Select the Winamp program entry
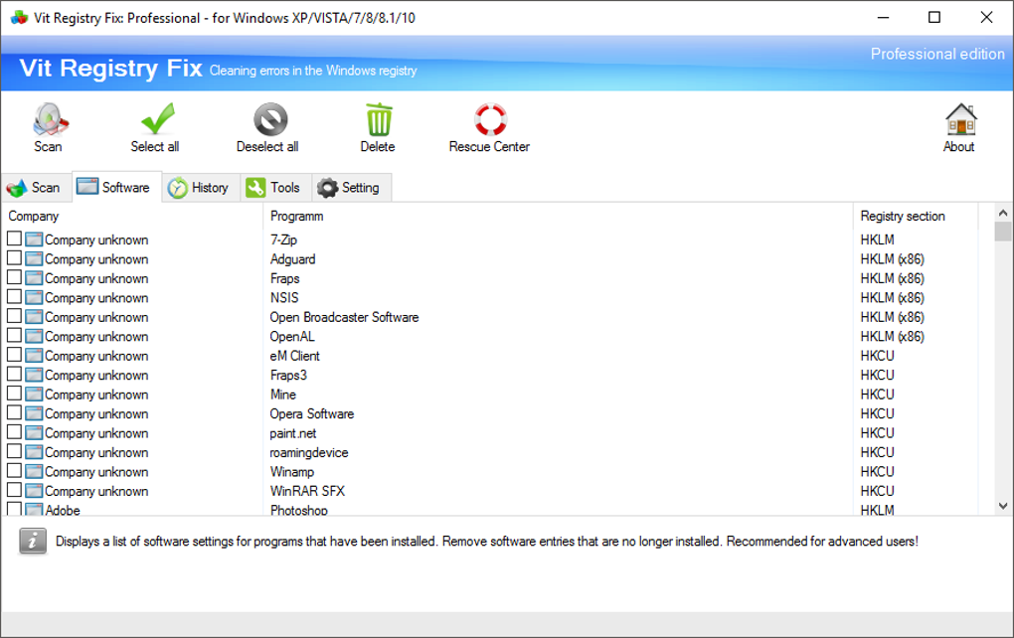Viewport: 1014px width, 638px height. (x=291, y=472)
